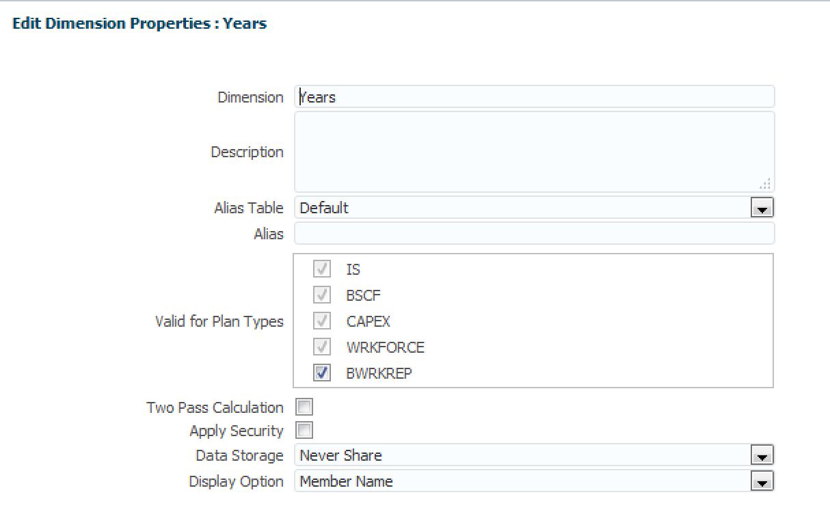Viewport: 830px width, 525px height.
Task: Grab the Description box resize handle
Action: pyautogui.click(x=766, y=183)
